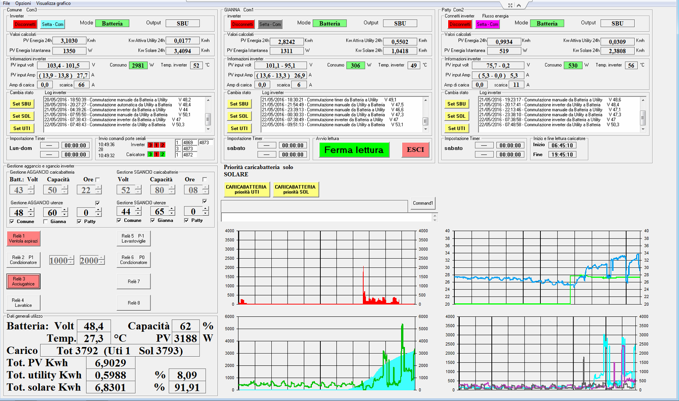
Task: Click the fullscreen expand icon at top
Action: (x=510, y=5)
